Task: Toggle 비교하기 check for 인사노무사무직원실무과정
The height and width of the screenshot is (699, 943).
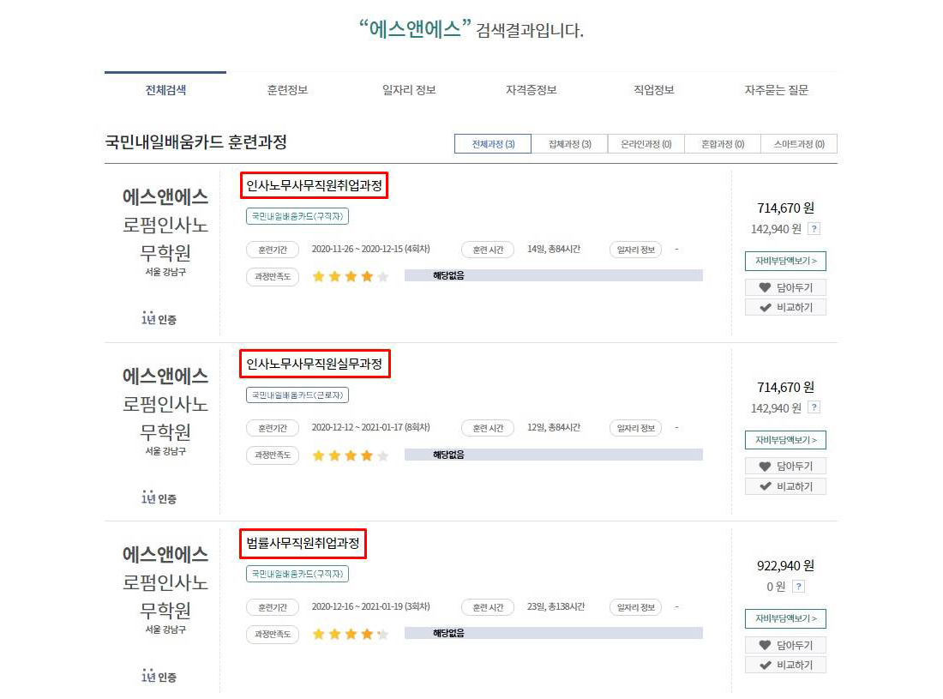Action: (785, 486)
